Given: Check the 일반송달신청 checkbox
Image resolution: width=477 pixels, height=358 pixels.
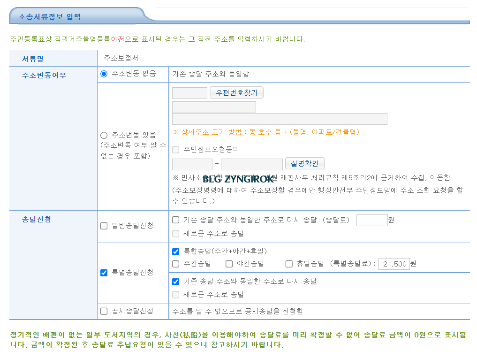Looking at the screenshot, I should tap(103, 226).
